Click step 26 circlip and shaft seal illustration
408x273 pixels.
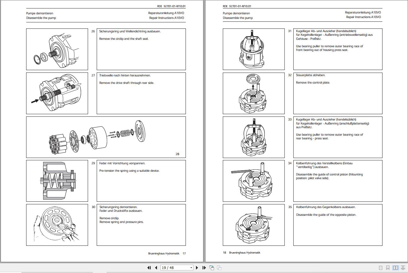tap(57, 49)
